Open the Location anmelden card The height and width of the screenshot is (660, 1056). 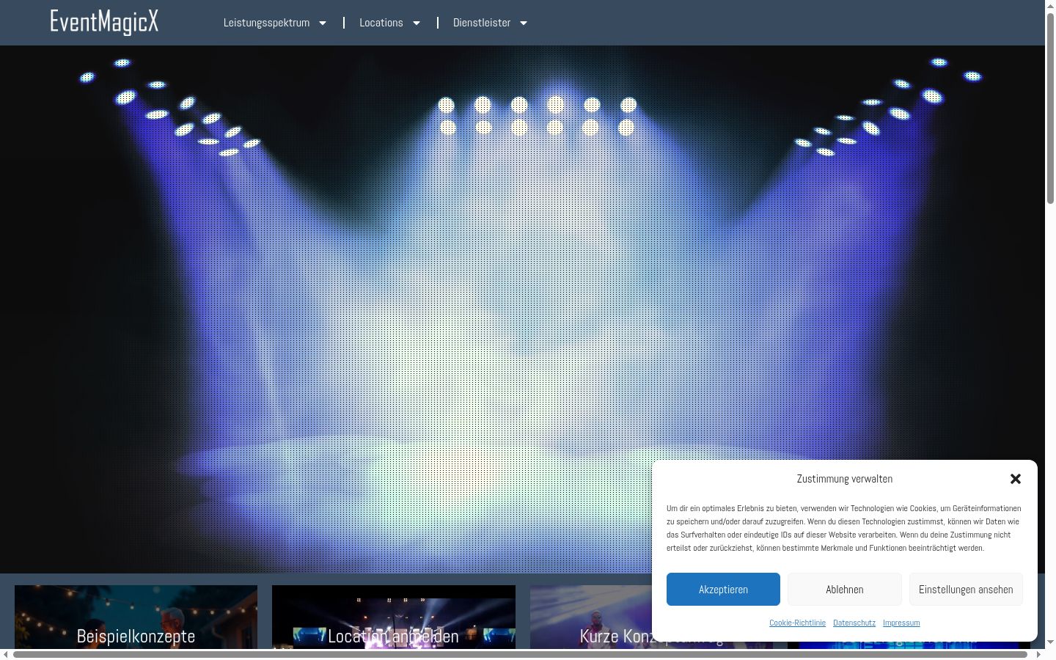click(x=394, y=617)
